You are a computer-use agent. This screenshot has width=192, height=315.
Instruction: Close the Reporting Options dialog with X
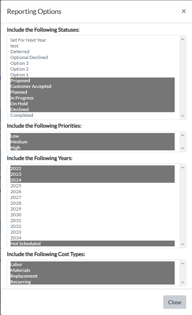click(x=184, y=11)
